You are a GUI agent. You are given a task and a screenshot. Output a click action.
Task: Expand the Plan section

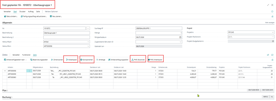point(5,91)
